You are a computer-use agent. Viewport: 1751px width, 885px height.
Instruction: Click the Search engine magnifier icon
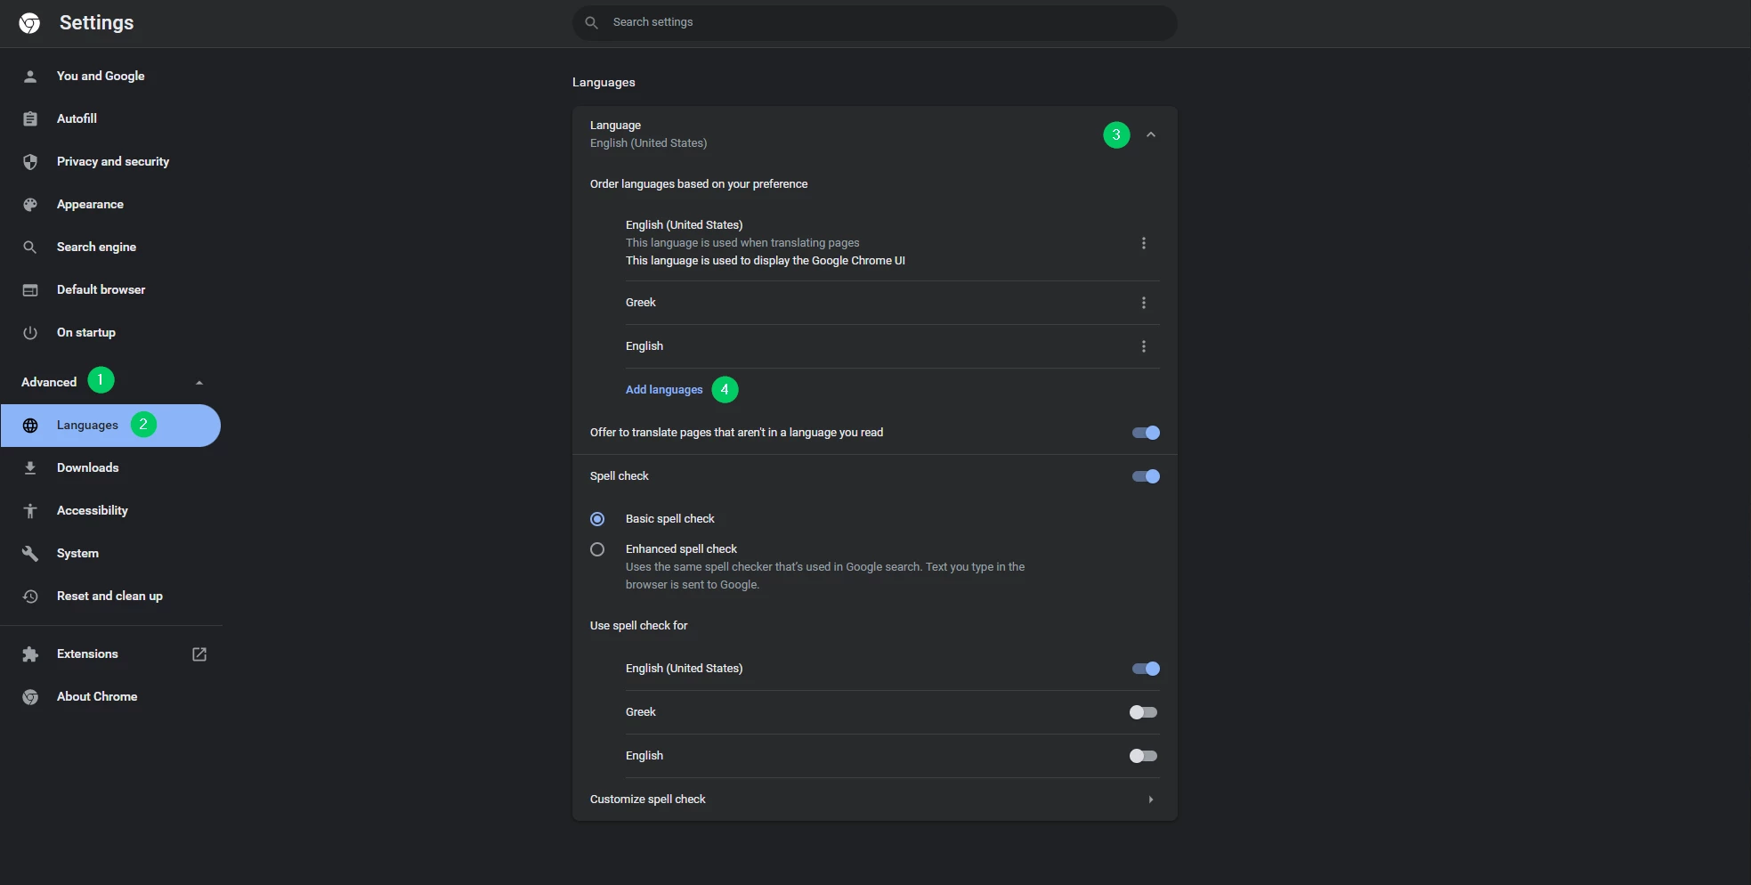click(30, 248)
